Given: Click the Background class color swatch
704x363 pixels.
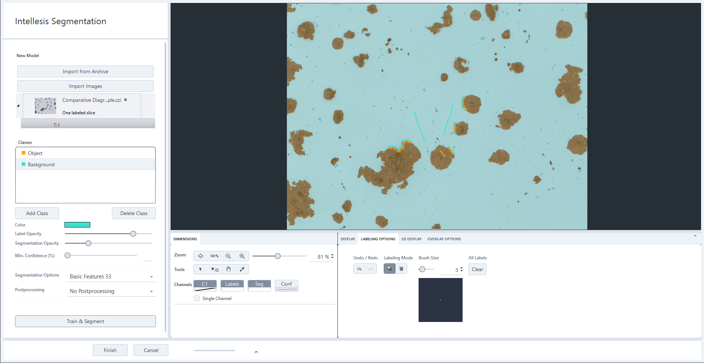Looking at the screenshot, I should click(23, 164).
